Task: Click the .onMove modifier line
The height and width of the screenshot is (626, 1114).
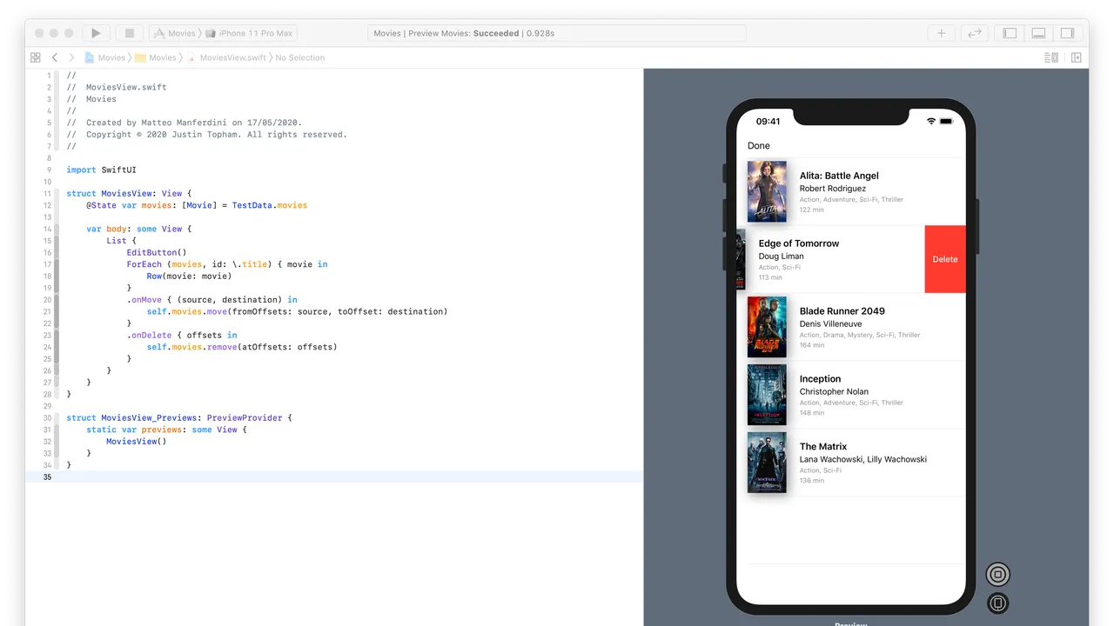Action: pyautogui.click(x=211, y=299)
